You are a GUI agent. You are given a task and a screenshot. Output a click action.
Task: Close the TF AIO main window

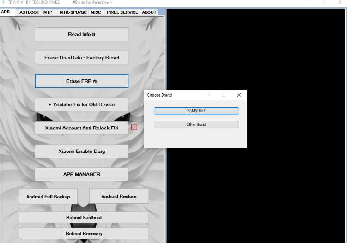[339, 2]
